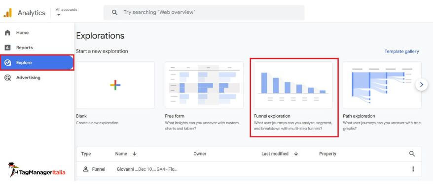The width and height of the screenshot is (433, 184).
Task: Click the Home house icon
Action: pyautogui.click(x=8, y=33)
